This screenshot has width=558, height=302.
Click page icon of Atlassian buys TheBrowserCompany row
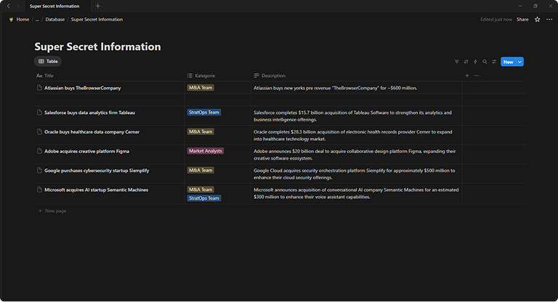point(39,88)
